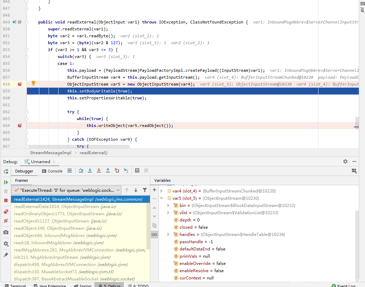Stop the debug session with red square
Screen dimensions: 365x287
click(6, 200)
